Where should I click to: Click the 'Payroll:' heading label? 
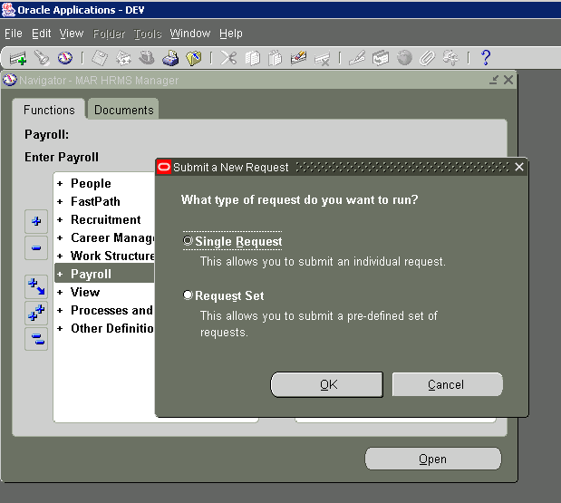pyautogui.click(x=46, y=134)
